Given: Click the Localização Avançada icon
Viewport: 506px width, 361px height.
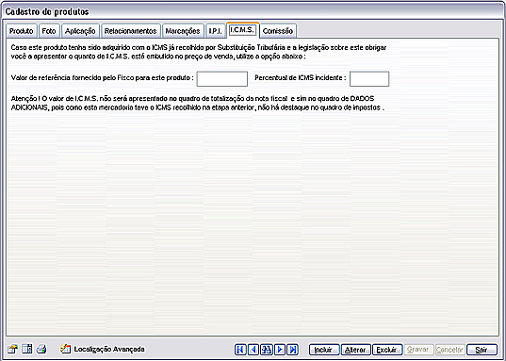Looking at the screenshot, I should coord(66,349).
